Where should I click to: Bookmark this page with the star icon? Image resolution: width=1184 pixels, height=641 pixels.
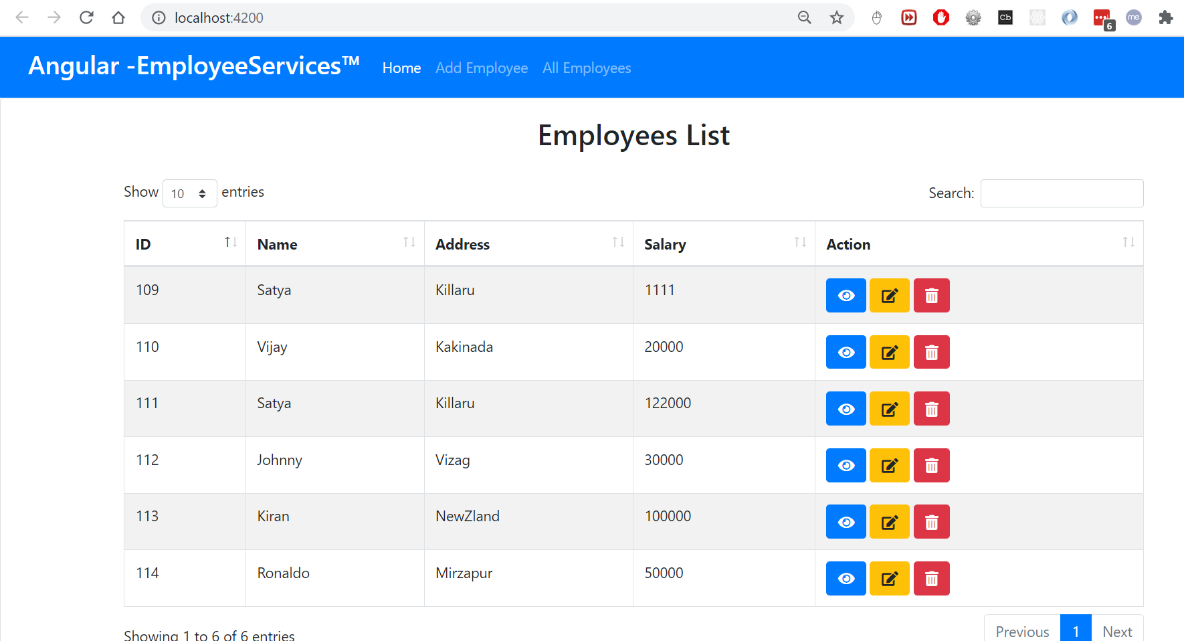(836, 18)
